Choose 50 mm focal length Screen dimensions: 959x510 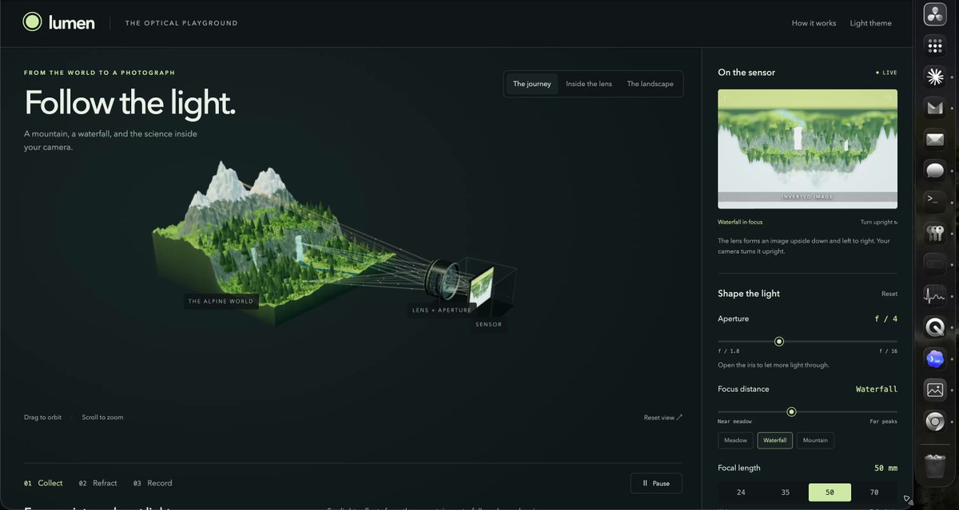click(x=830, y=492)
